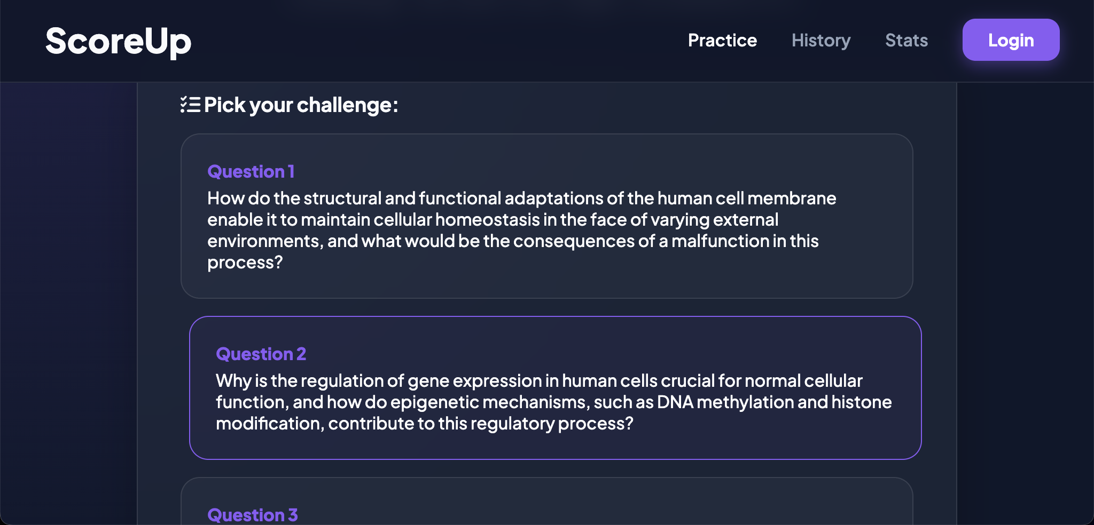Click the Question 3 purple label
The width and height of the screenshot is (1094, 525).
[253, 515]
